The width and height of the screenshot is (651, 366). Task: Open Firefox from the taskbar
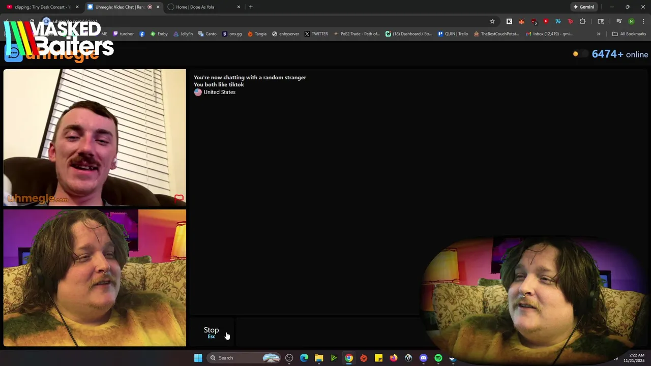tap(393, 358)
